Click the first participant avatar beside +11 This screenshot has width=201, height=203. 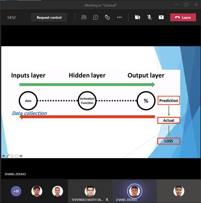37,191
